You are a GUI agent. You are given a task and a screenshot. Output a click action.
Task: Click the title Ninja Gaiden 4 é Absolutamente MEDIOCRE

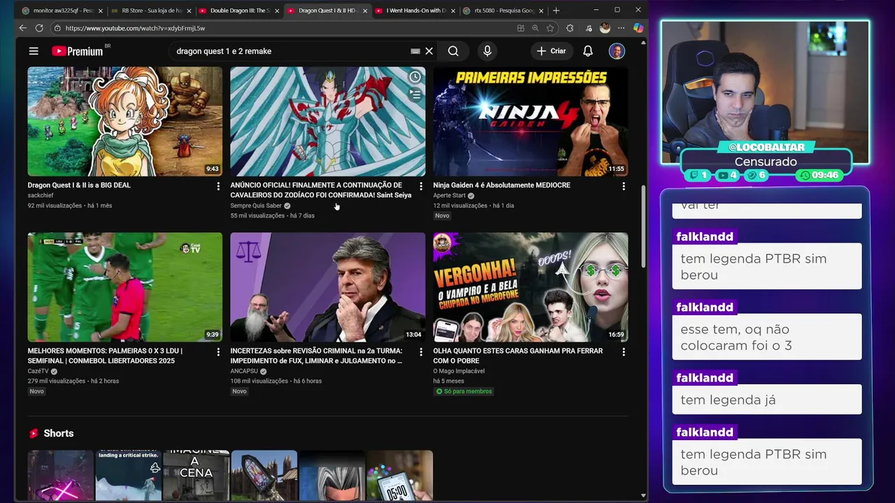(x=502, y=185)
